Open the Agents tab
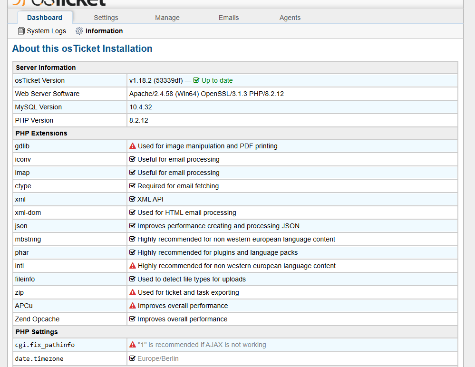 [x=290, y=18]
